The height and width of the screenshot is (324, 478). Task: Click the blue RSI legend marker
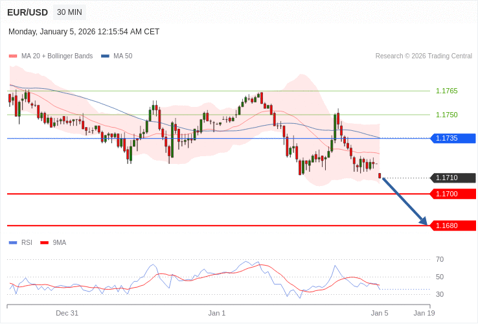(x=13, y=243)
